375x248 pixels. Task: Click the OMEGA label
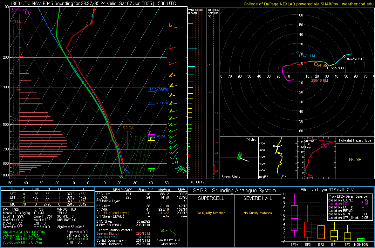(19, 9)
